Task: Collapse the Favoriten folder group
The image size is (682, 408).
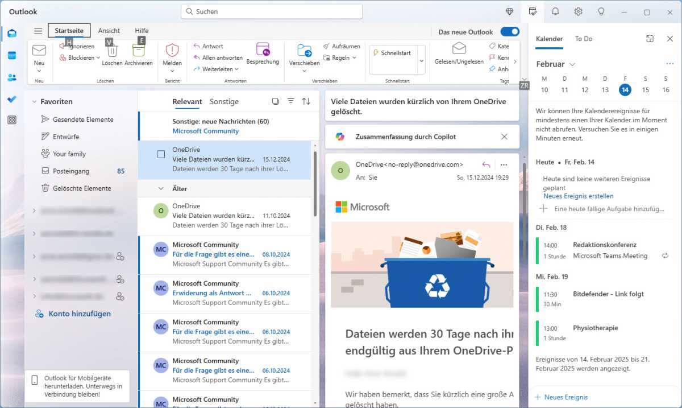Action: pos(34,102)
